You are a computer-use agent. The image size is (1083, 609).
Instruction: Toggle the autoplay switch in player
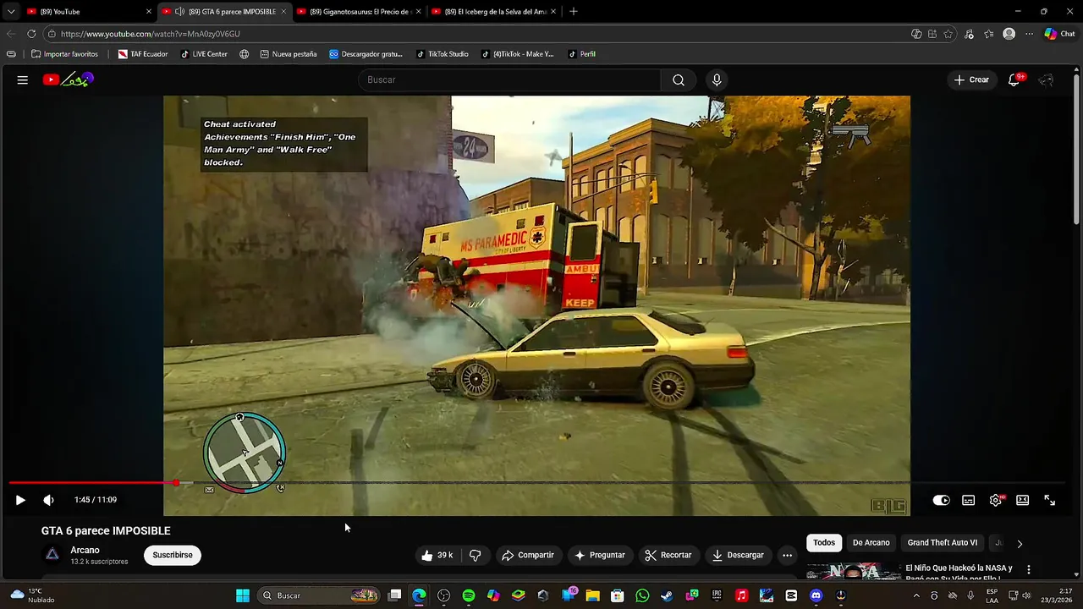click(941, 500)
